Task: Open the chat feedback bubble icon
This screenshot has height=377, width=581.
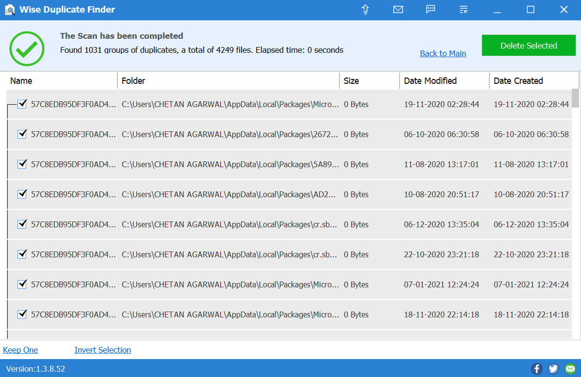Action: click(431, 9)
